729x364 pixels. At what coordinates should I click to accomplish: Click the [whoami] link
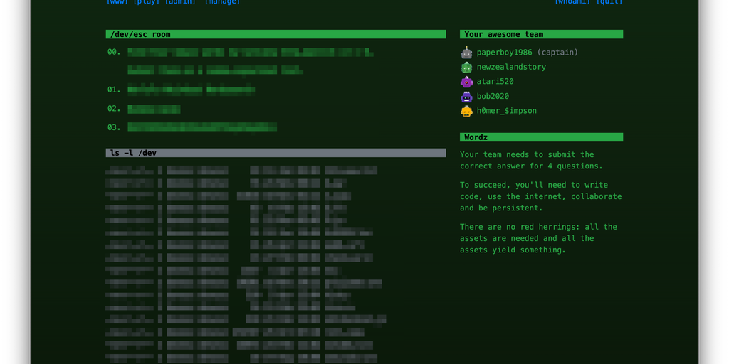click(x=573, y=2)
